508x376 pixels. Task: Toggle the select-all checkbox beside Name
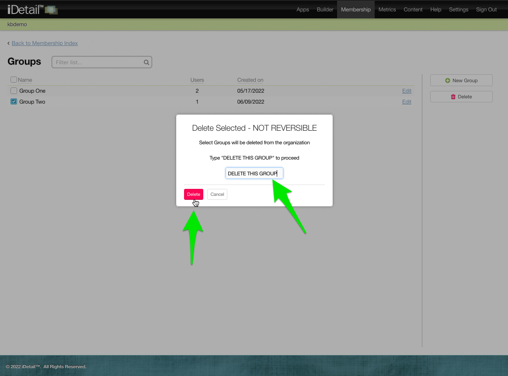point(14,80)
